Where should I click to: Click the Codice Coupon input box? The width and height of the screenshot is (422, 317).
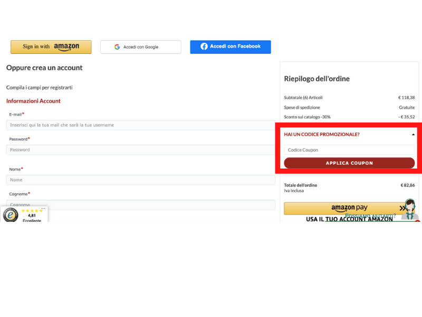coord(349,150)
